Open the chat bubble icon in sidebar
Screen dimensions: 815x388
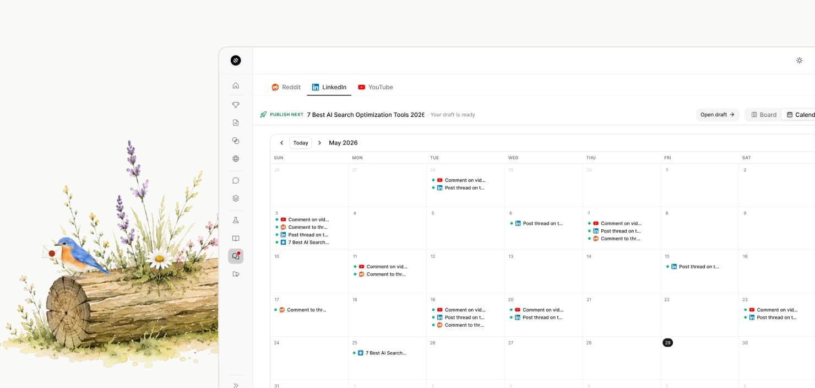[x=236, y=180]
